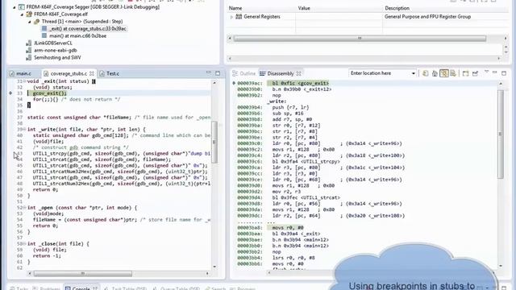Screen dimensions: 516x290
Task: Minimize the code editor area
Action: pyautogui.click(x=208, y=72)
